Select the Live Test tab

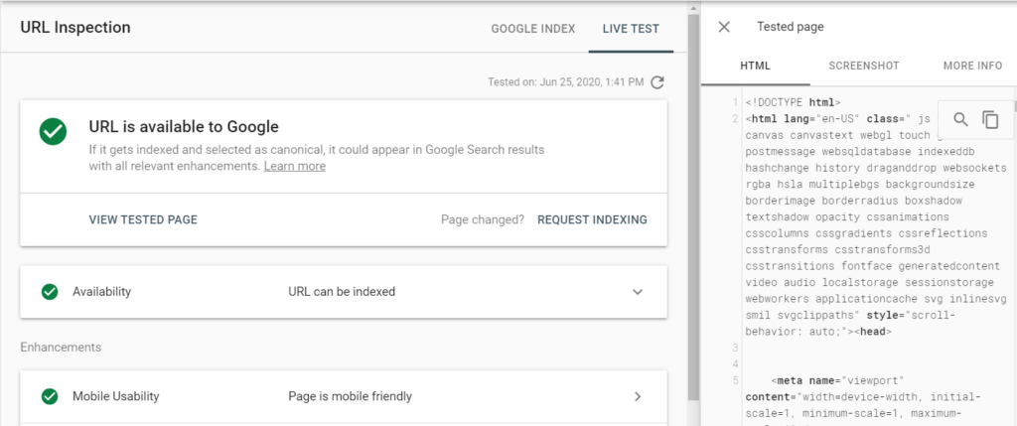631,28
